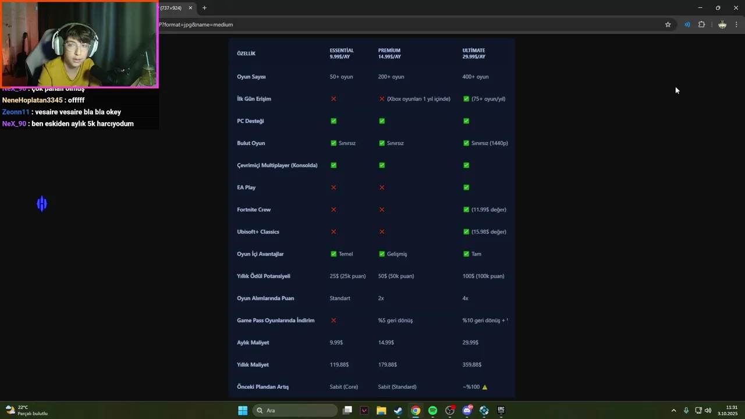Switch to Chrome in the taskbar

click(x=416, y=410)
